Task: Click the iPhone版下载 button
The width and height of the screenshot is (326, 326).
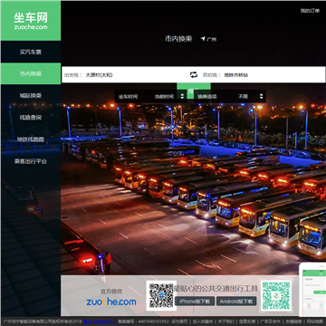Action: pos(195,302)
